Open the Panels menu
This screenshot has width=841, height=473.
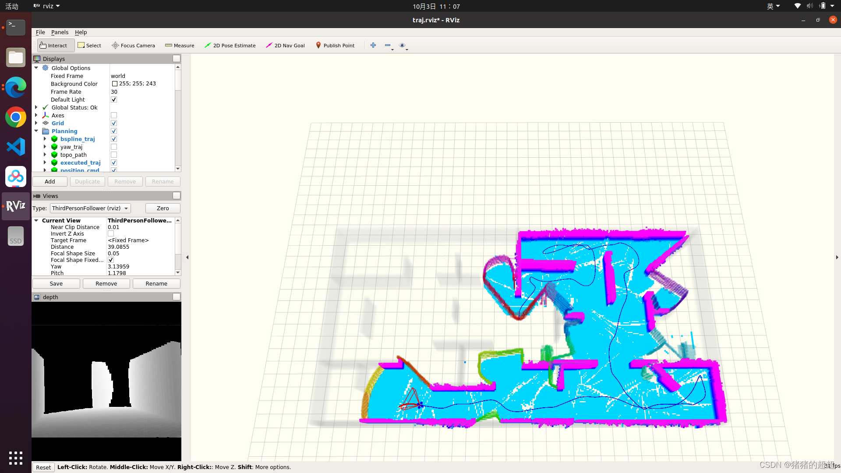[x=60, y=32]
